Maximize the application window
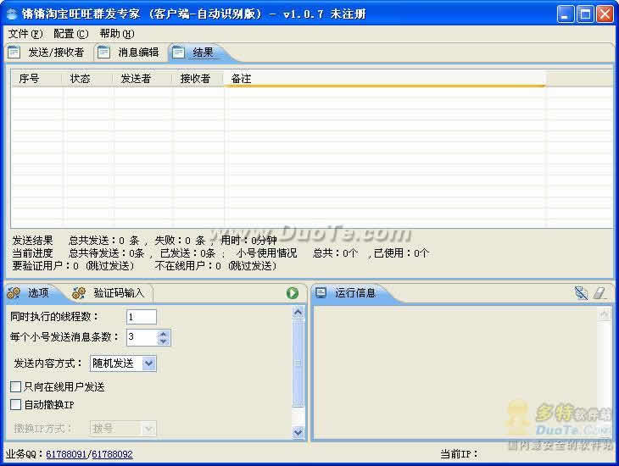This screenshot has height=466, width=619. click(585, 14)
